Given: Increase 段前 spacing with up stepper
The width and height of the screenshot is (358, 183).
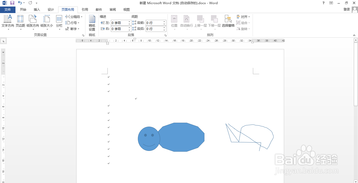Looking at the screenshot, I should (x=164, y=21).
